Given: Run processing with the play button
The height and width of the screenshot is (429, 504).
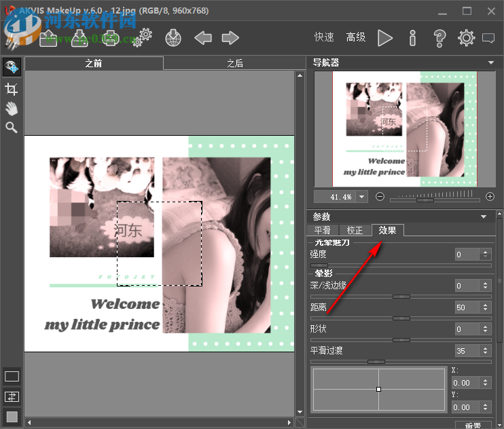Looking at the screenshot, I should [x=384, y=38].
